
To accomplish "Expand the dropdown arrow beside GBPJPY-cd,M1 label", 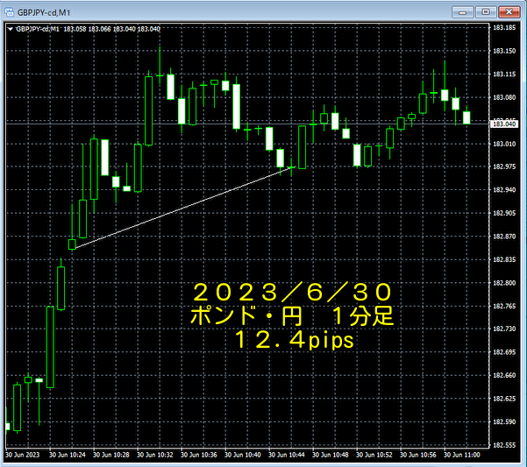I will pyautogui.click(x=10, y=29).
